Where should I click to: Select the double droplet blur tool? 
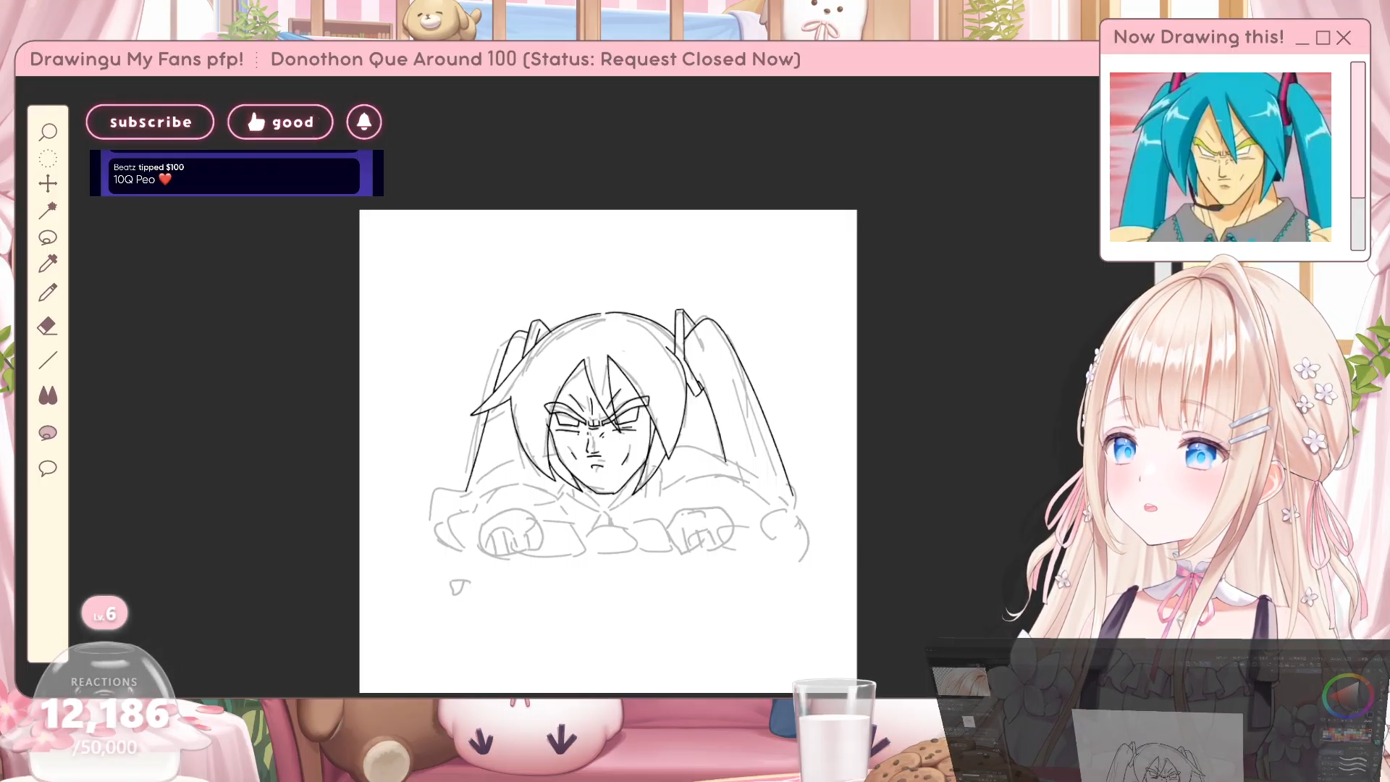point(48,395)
